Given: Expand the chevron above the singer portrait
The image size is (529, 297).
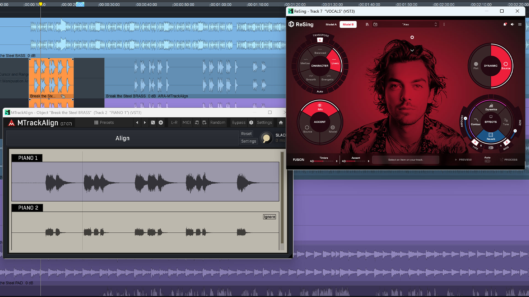Looking at the screenshot, I should (x=412, y=51).
